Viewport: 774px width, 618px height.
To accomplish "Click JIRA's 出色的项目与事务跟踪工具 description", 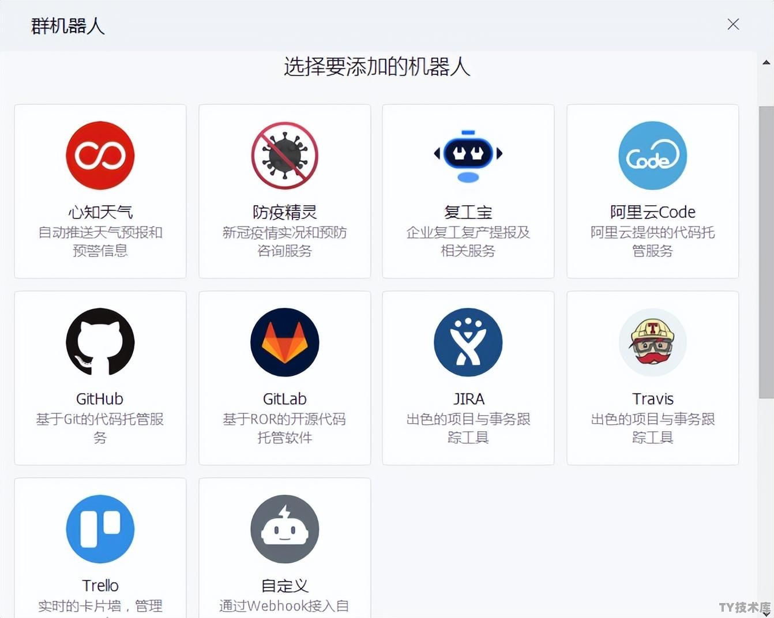I will point(468,428).
